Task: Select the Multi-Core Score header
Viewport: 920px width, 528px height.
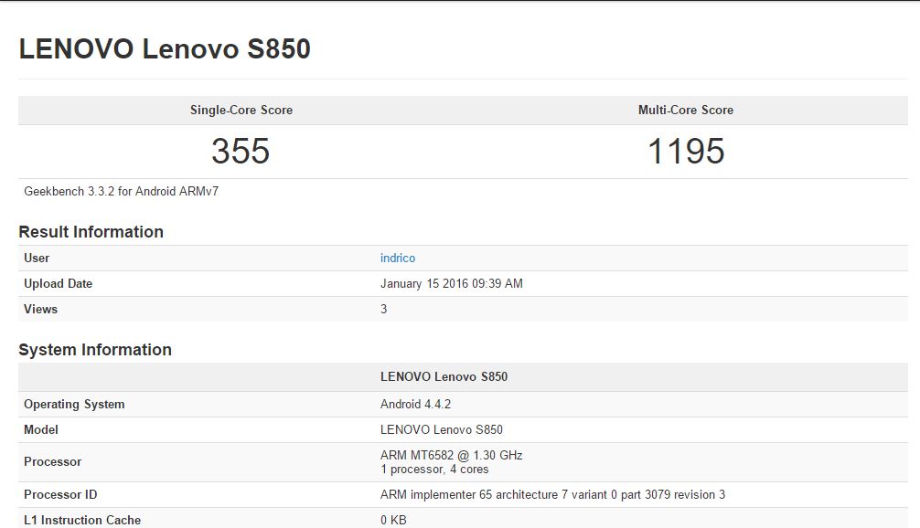Action: (x=685, y=110)
